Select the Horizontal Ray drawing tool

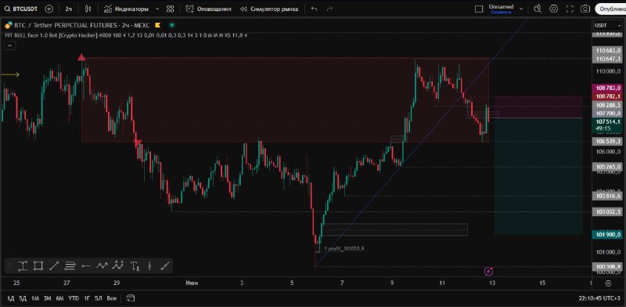86,265
